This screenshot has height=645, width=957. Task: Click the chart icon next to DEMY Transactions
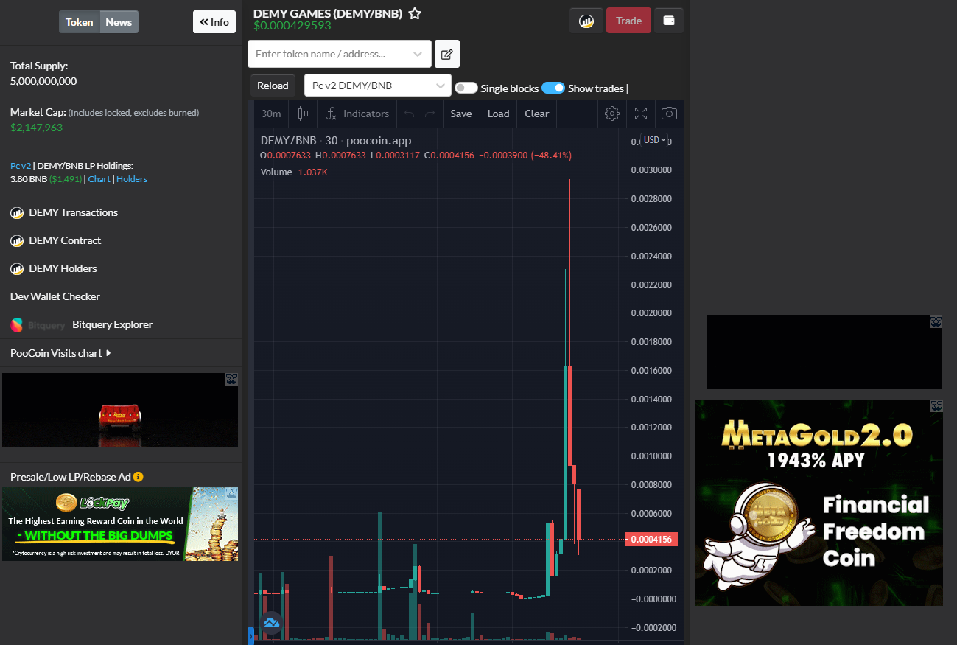[17, 212]
